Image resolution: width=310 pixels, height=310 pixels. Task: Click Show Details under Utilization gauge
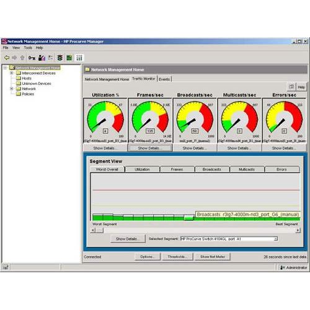point(105,148)
